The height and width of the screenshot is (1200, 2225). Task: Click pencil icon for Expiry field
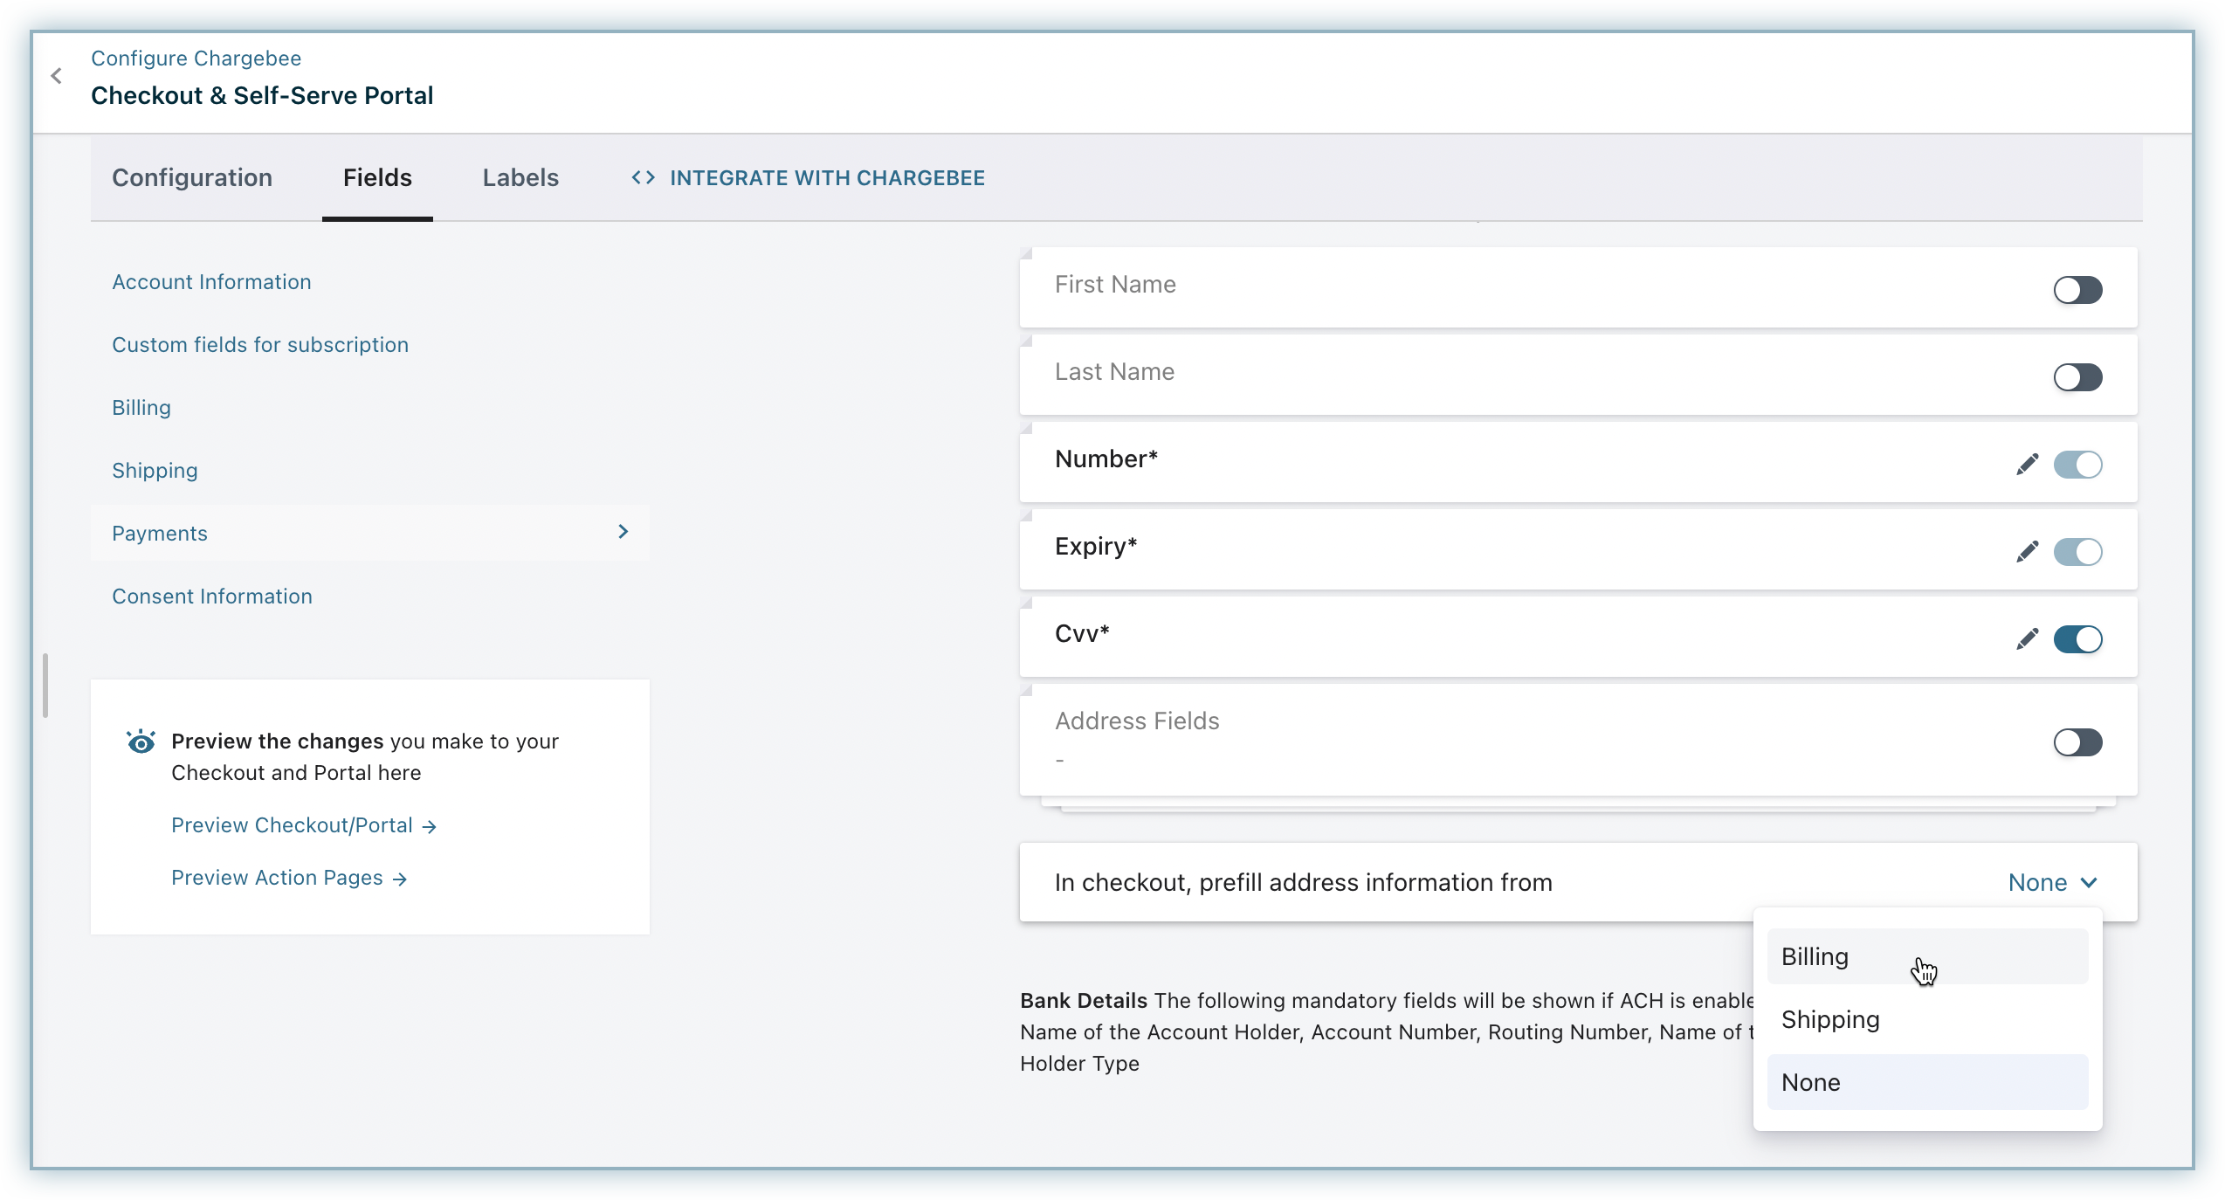(2027, 552)
